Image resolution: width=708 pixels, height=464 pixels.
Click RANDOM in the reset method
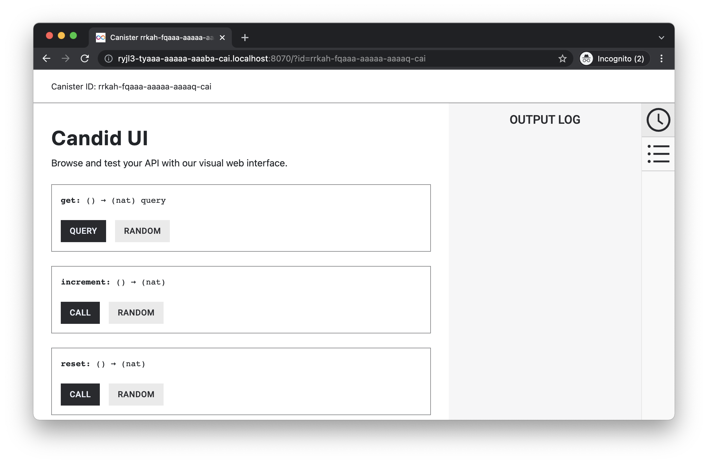tap(136, 394)
